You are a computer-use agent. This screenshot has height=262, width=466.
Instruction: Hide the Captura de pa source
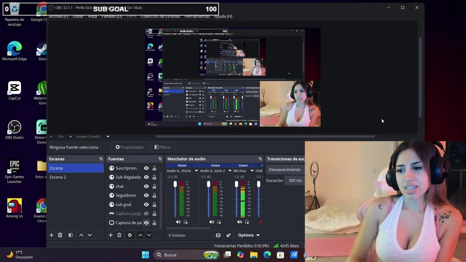click(146, 223)
